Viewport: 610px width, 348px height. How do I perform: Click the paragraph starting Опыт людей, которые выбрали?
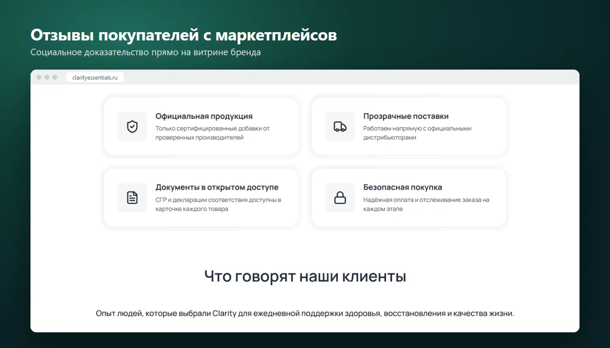point(305,314)
